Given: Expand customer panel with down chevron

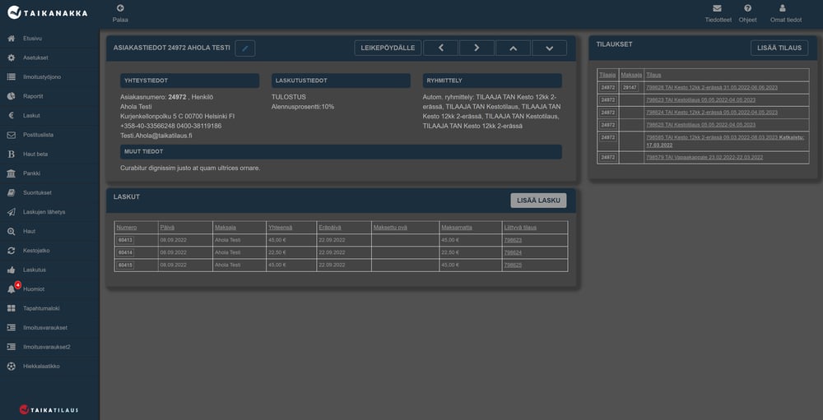Looking at the screenshot, I should pyautogui.click(x=549, y=48).
